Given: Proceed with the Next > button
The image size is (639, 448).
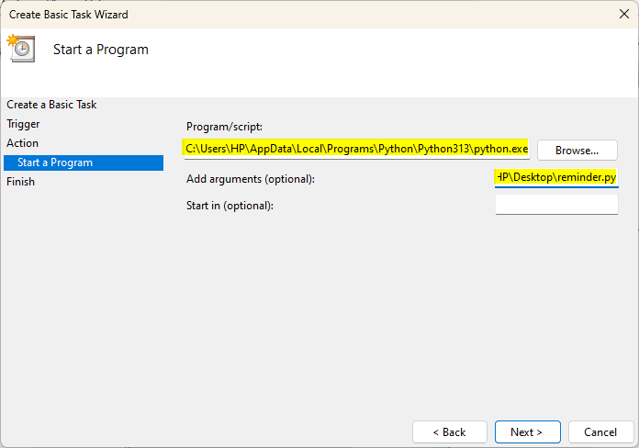Looking at the screenshot, I should coord(527,431).
